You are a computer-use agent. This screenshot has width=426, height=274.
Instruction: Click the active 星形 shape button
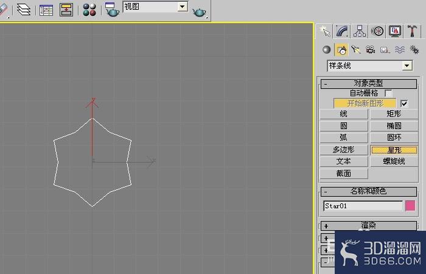(394, 150)
